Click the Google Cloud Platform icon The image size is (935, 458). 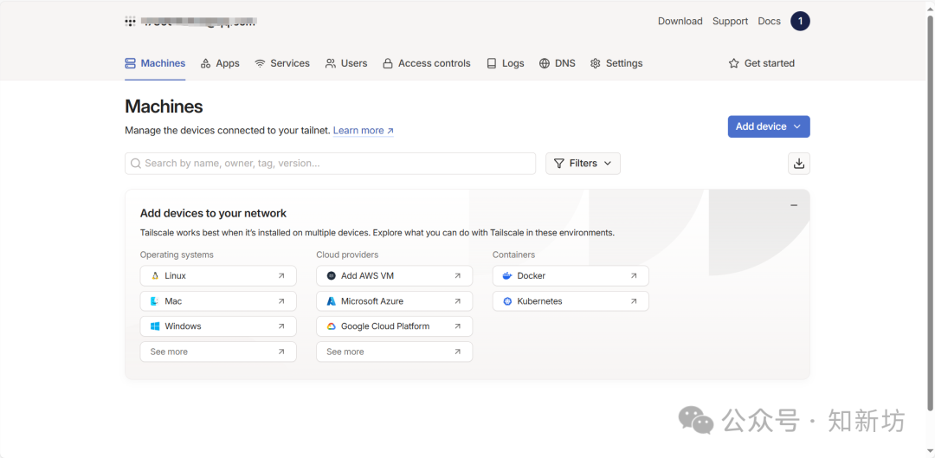(331, 326)
